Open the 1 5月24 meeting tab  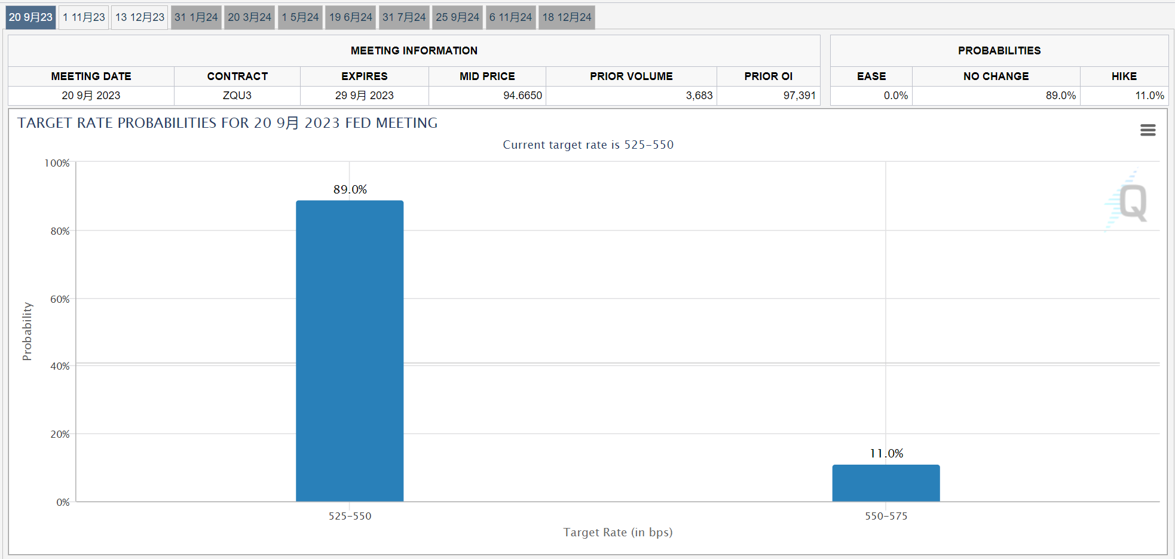pyautogui.click(x=300, y=17)
